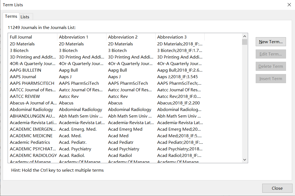The height and width of the screenshot is (196, 295).
Task: Click the Full Journal column header
Action: tap(32, 37)
